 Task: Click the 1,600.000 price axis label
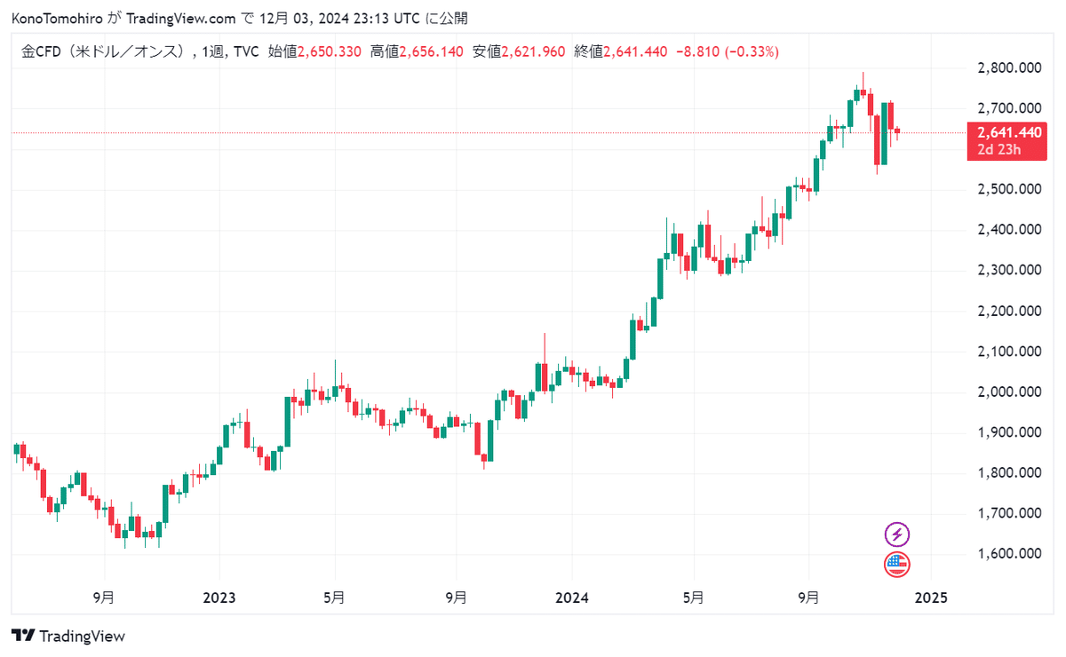point(1008,554)
